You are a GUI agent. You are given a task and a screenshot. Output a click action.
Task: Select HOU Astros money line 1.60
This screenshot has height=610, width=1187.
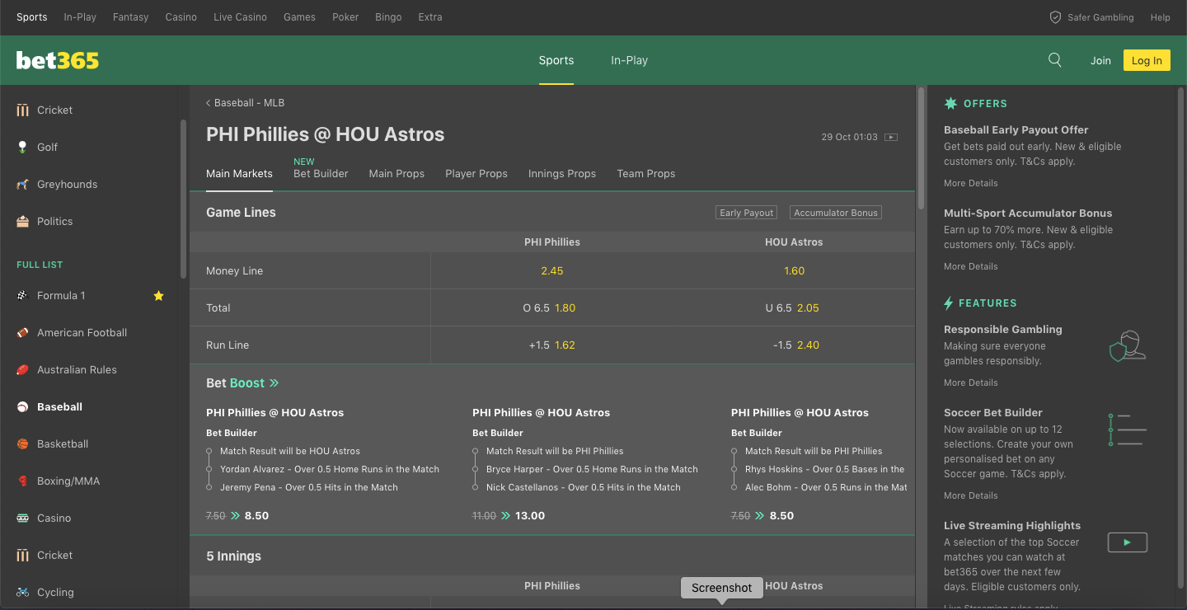point(794,270)
